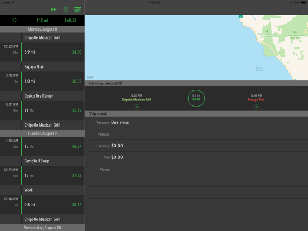
Task: Tap the 12:23 PM time label
Action: 11,170
